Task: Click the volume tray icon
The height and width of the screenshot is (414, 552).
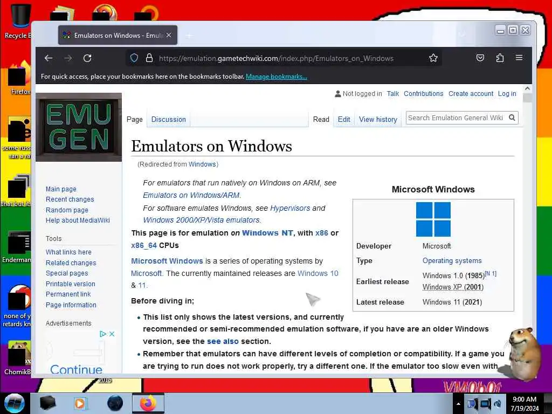Action: coord(498,404)
